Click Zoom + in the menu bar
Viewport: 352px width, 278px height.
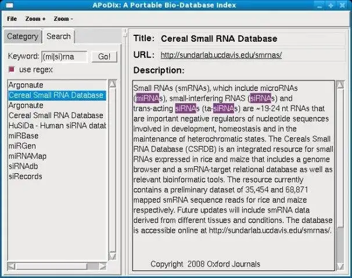pos(35,19)
